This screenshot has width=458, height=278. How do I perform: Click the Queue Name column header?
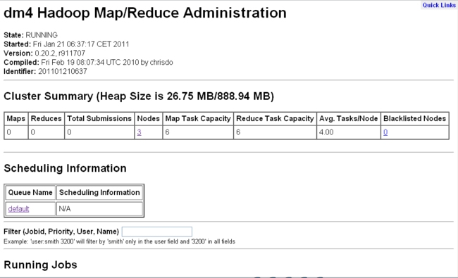(x=30, y=193)
